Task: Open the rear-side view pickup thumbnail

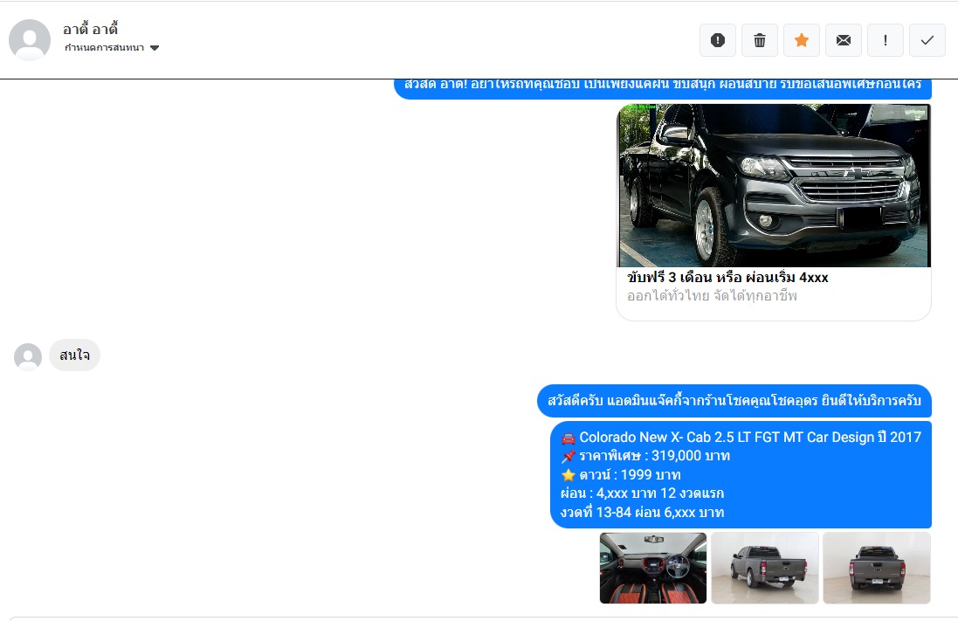Action: click(x=765, y=568)
